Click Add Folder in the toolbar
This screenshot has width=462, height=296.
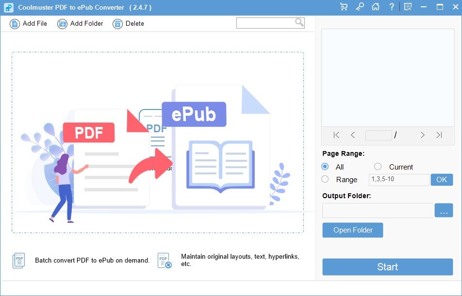click(80, 23)
